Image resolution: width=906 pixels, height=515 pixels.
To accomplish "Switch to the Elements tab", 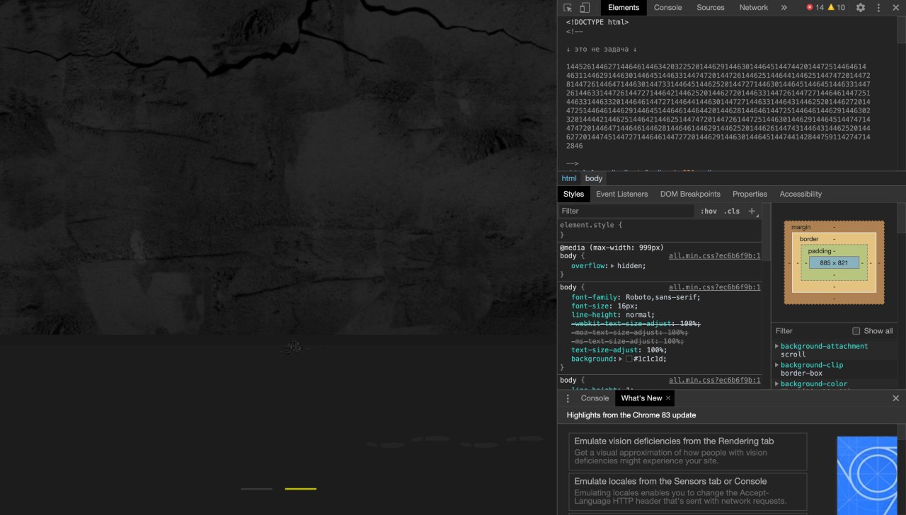I will (x=623, y=8).
